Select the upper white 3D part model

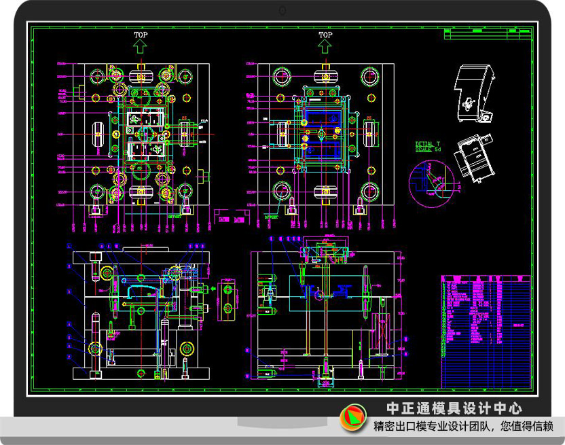pyautogui.click(x=473, y=94)
